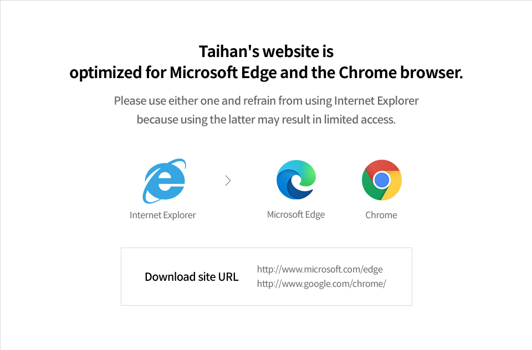Click the 'Please use either one' sentence

tap(267, 101)
